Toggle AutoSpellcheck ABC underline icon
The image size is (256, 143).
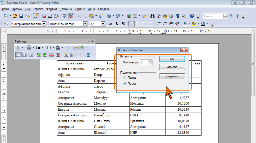(x=71, y=16)
